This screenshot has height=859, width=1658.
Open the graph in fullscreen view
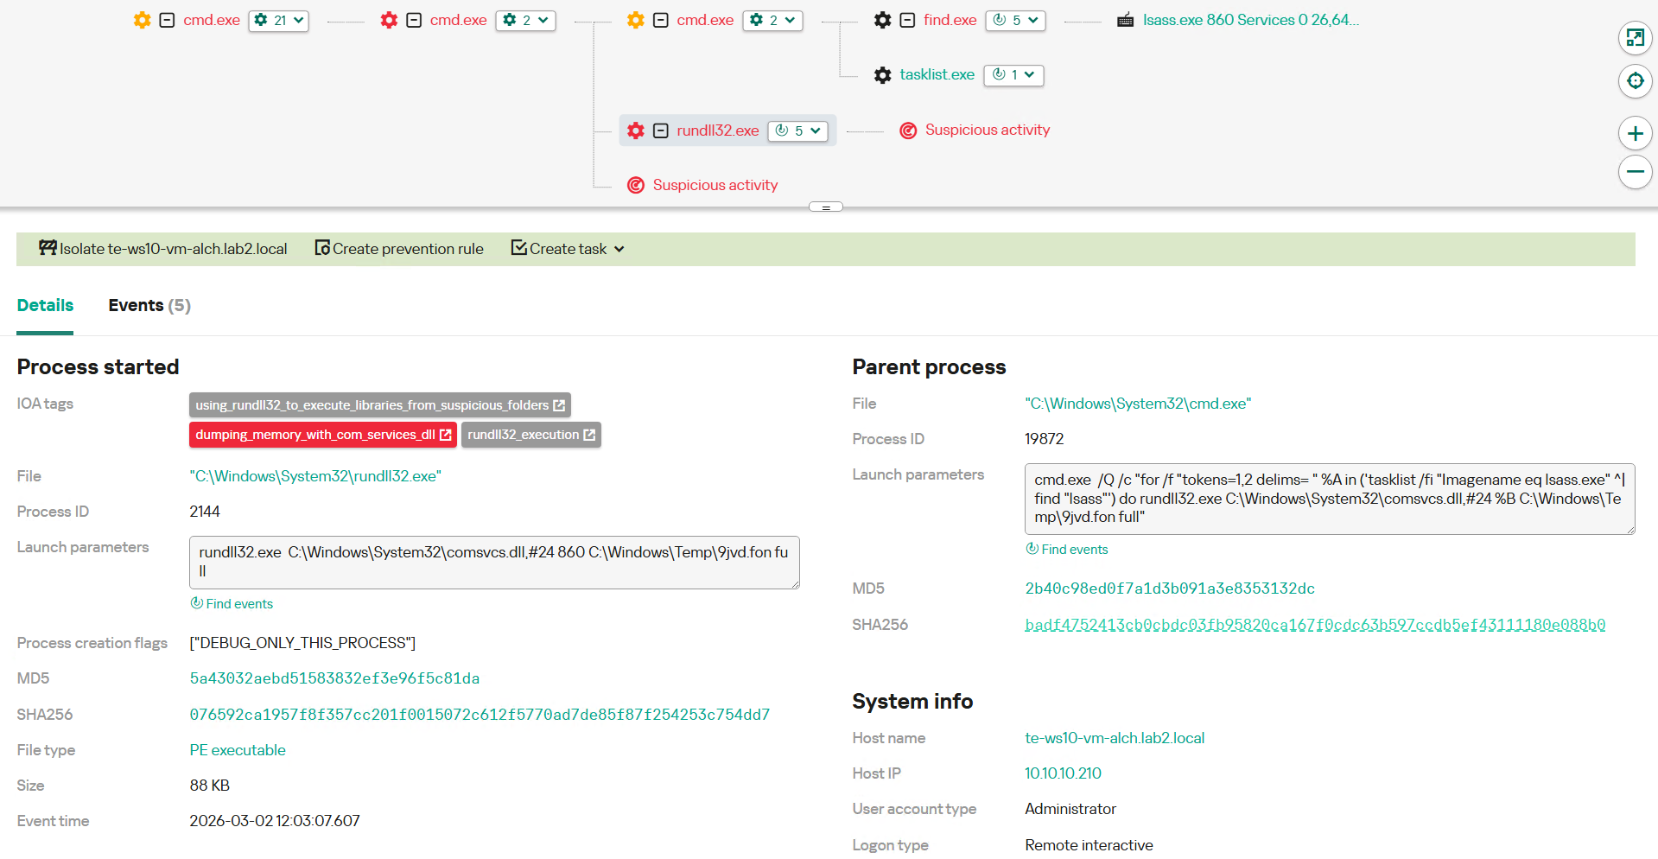pos(1635,38)
